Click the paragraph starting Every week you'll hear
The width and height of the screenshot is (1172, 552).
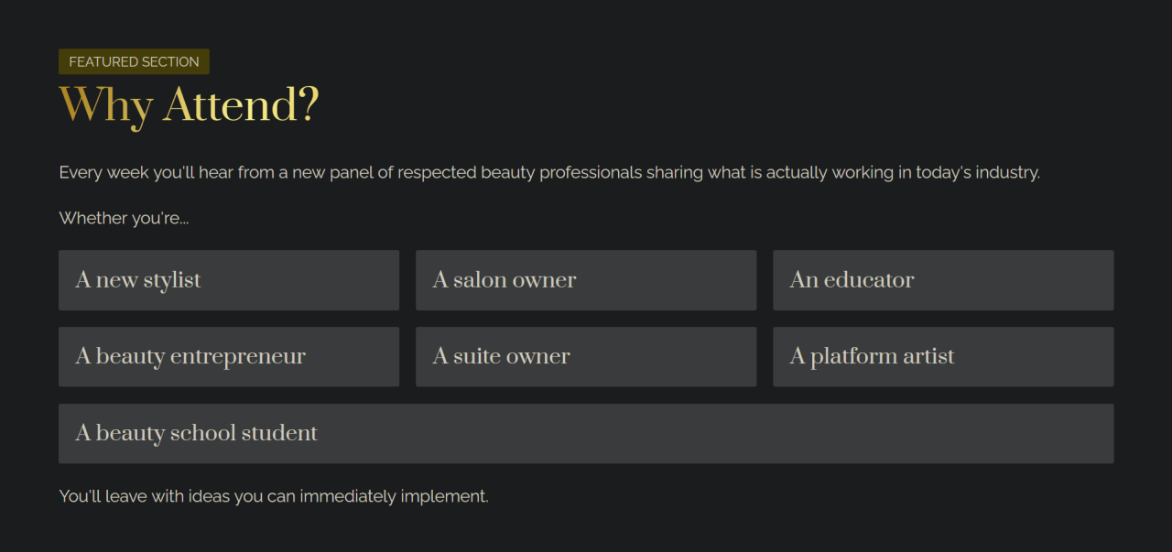pos(549,172)
